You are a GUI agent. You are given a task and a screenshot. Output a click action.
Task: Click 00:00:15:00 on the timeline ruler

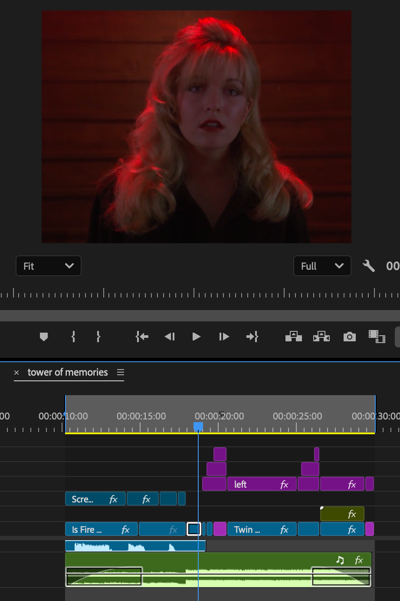pyautogui.click(x=141, y=416)
